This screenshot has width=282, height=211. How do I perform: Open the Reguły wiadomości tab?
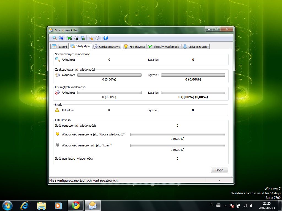click(164, 46)
